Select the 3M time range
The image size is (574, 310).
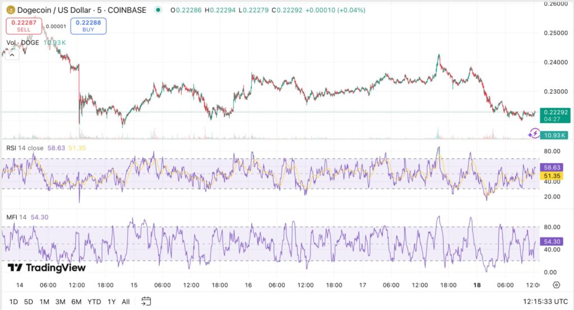tap(61, 302)
